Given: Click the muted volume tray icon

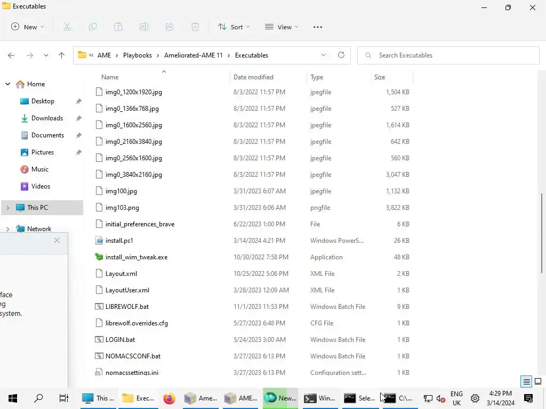Looking at the screenshot, I should click(441, 398).
